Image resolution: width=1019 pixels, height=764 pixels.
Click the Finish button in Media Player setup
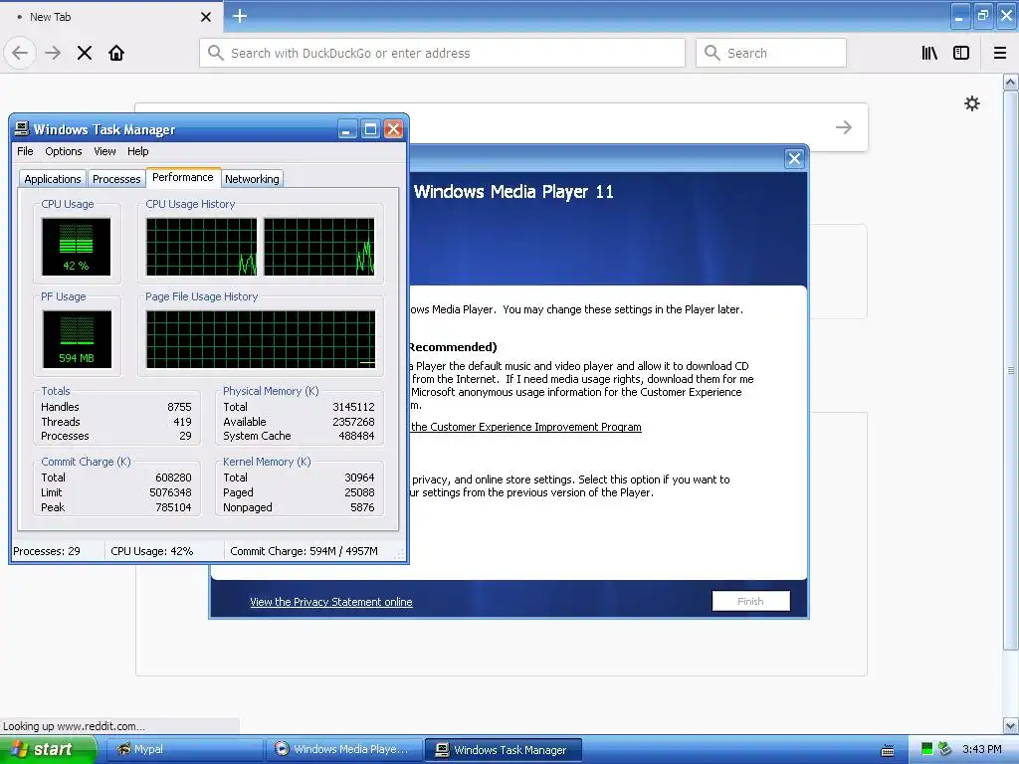tap(750, 601)
